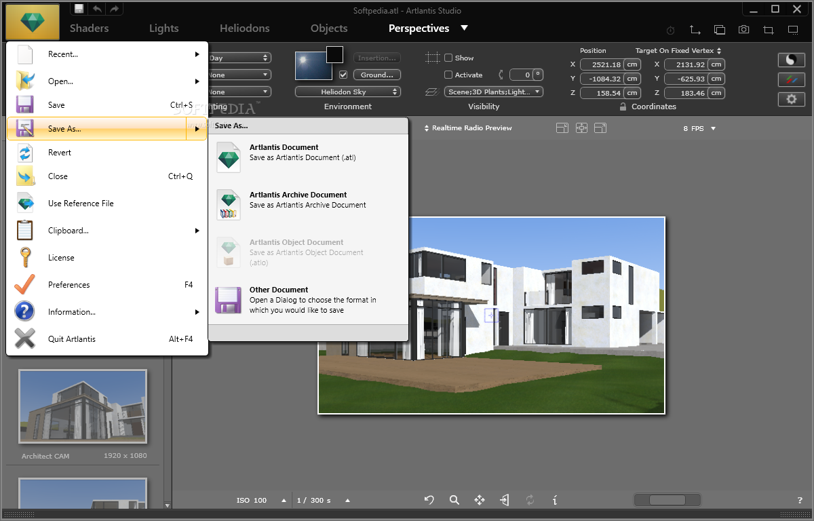Select the Architect CAM perspective thumbnail
This screenshot has width=814, height=521.
tap(83, 406)
